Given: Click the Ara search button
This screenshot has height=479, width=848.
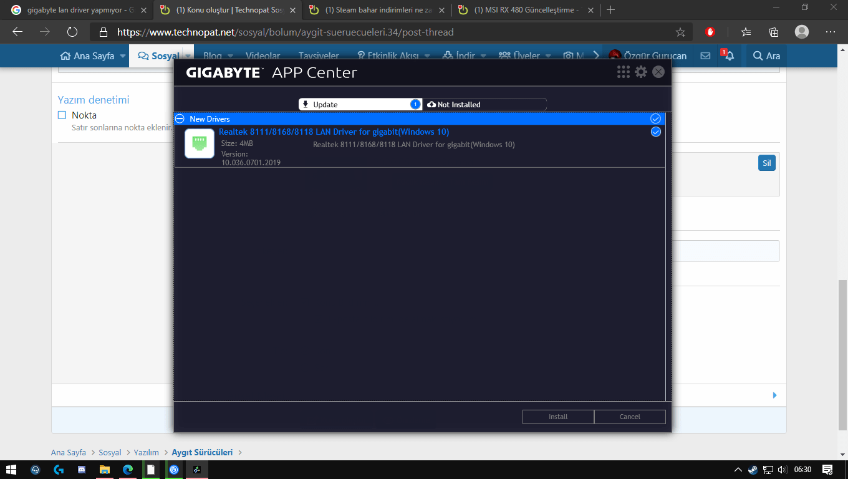Looking at the screenshot, I should click(x=767, y=56).
